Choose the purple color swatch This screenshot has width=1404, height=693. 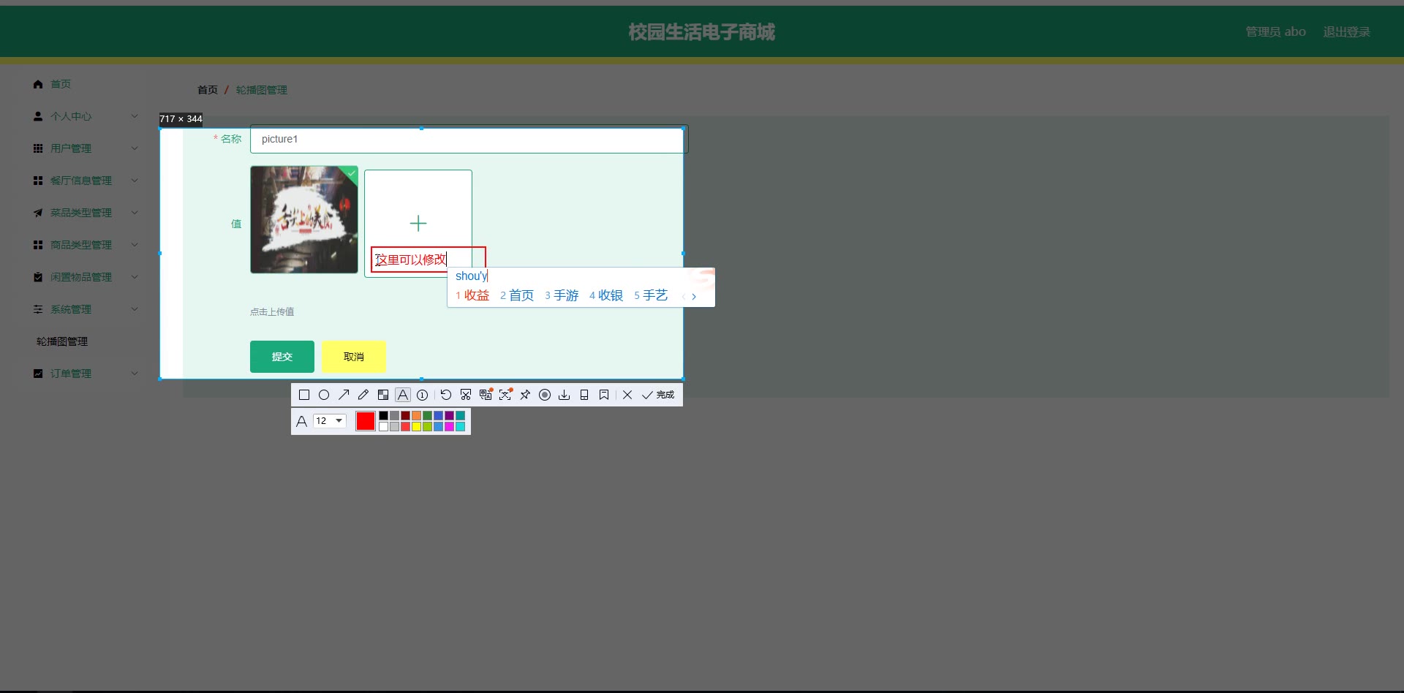450,415
